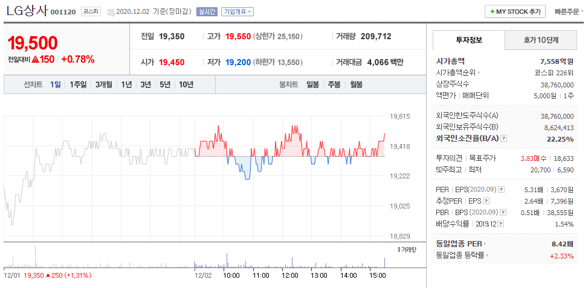
Task: Click the 목표주가 value 18,633
Action: 565,158
